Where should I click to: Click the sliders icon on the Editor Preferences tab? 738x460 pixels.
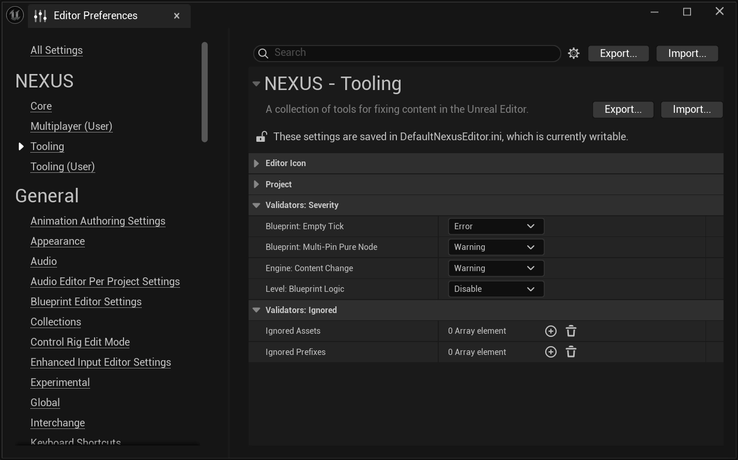40,16
